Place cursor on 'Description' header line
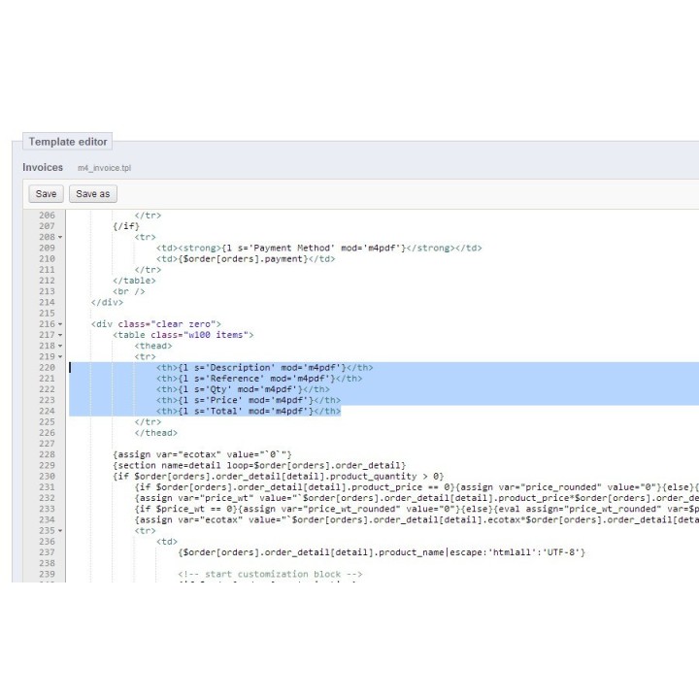Image resolution: width=699 pixels, height=699 pixels. tap(264, 368)
